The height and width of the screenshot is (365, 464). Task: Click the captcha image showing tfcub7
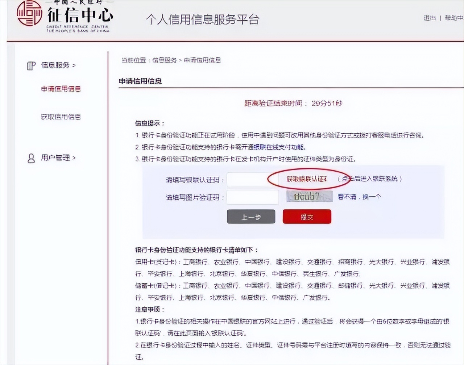(309, 197)
